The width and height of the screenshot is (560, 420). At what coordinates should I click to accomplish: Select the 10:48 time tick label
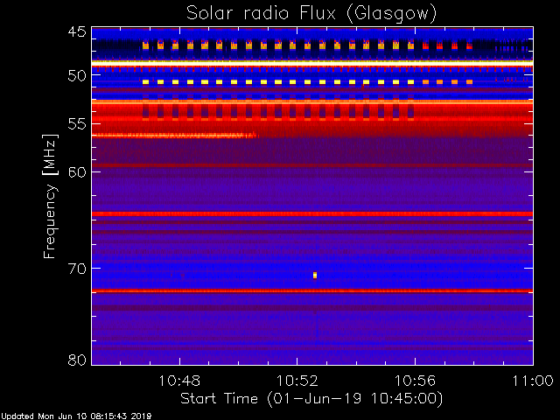[x=179, y=381]
